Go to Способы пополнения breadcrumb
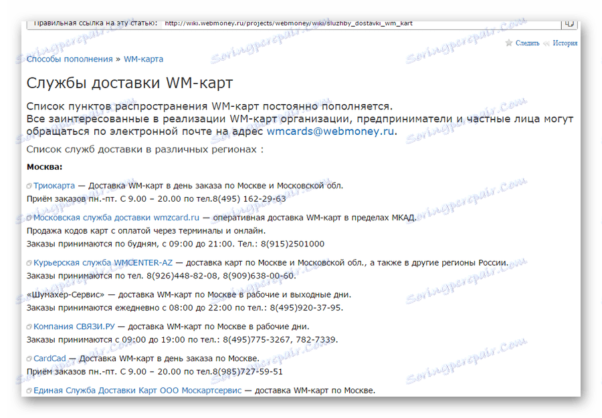602x418 pixels. tap(70, 59)
